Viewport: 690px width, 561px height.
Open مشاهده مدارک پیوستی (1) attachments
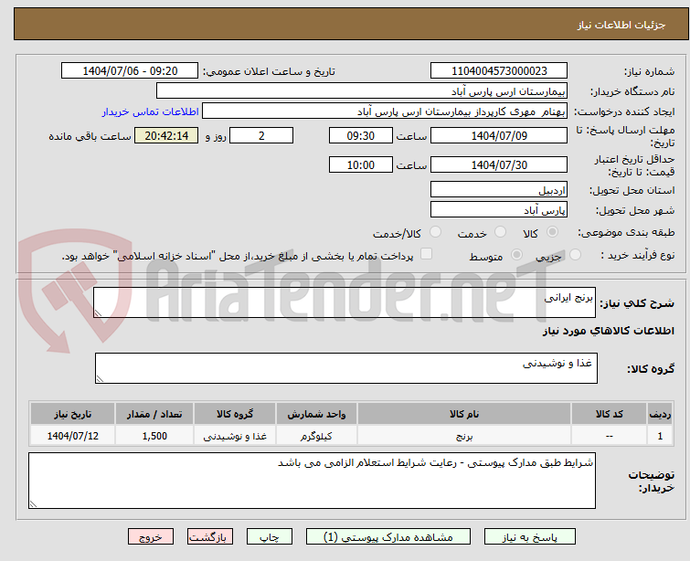pos(388,537)
